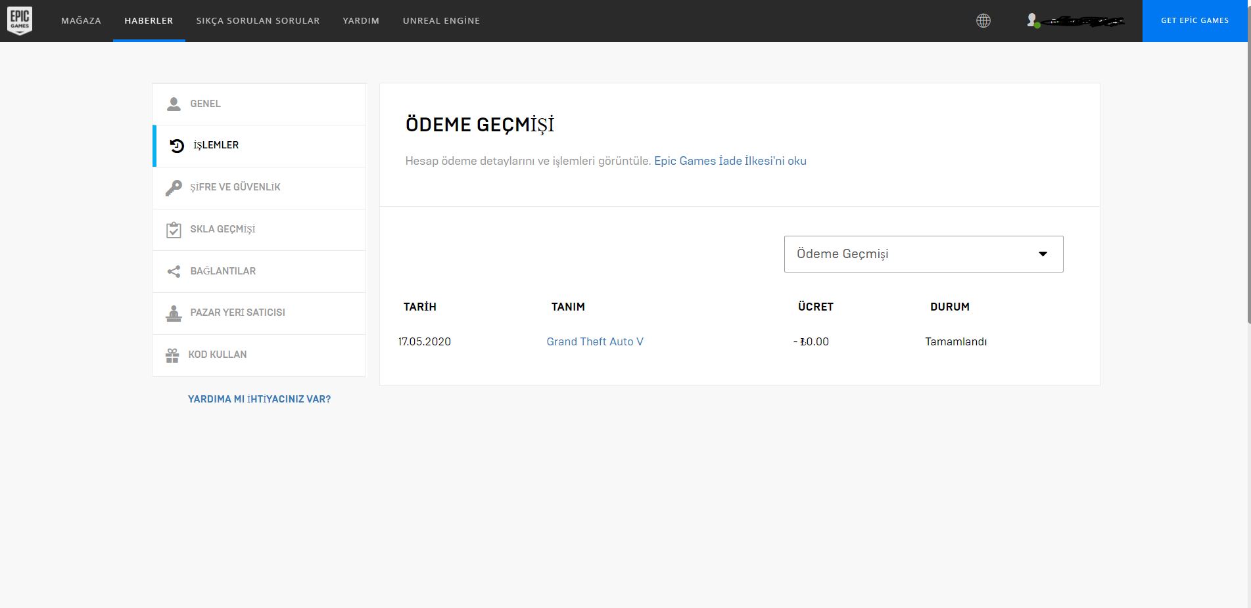1251x608 pixels.
Task: Open the Unreal Engine menu item
Action: (441, 21)
